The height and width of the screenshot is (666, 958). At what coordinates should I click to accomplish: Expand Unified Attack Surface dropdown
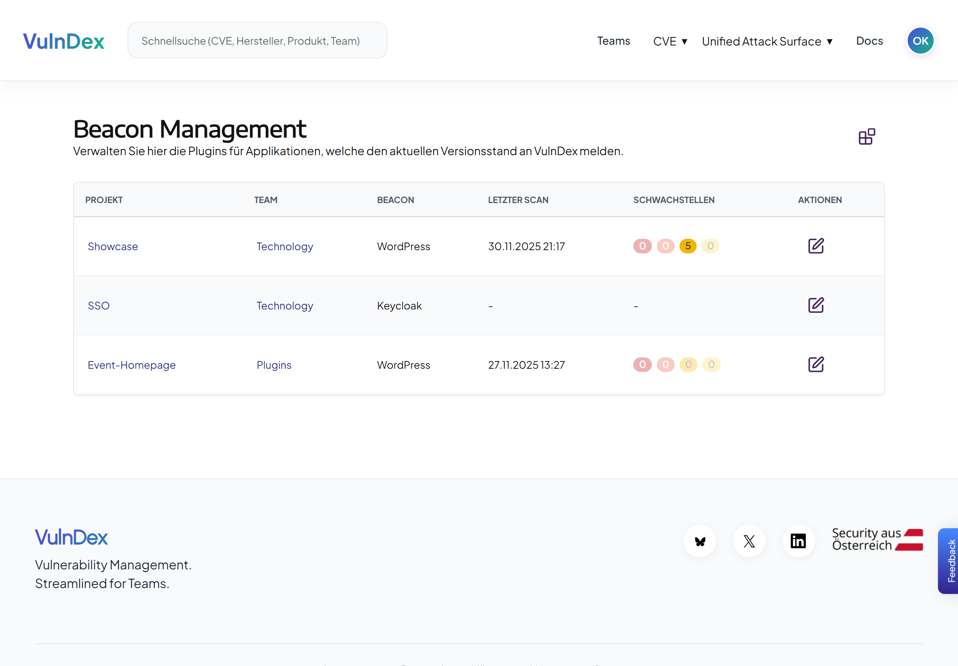(766, 41)
